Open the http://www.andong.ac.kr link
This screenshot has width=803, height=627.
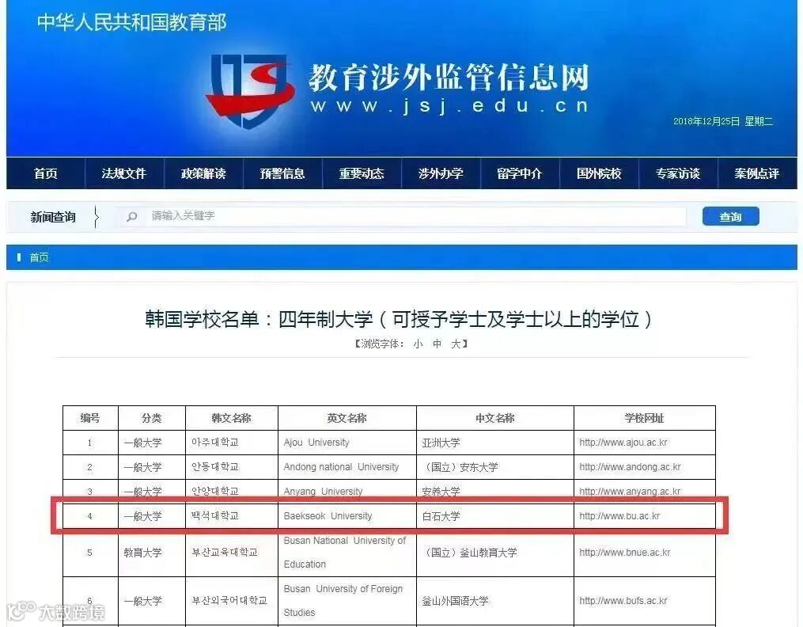(x=630, y=467)
